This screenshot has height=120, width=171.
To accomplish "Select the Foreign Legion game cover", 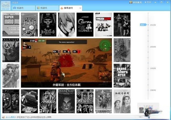I will coord(103,24).
